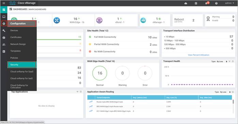Click the help question mark icon
238x124 pixels.
tap(216, 3)
